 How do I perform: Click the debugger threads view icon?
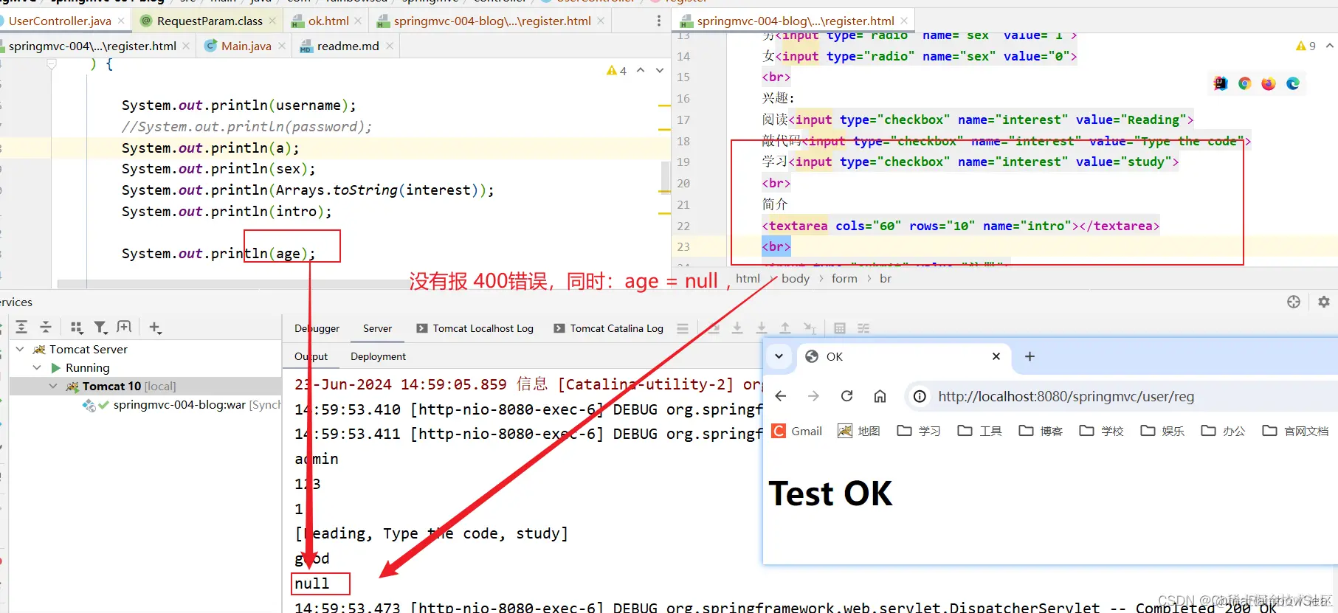point(683,328)
